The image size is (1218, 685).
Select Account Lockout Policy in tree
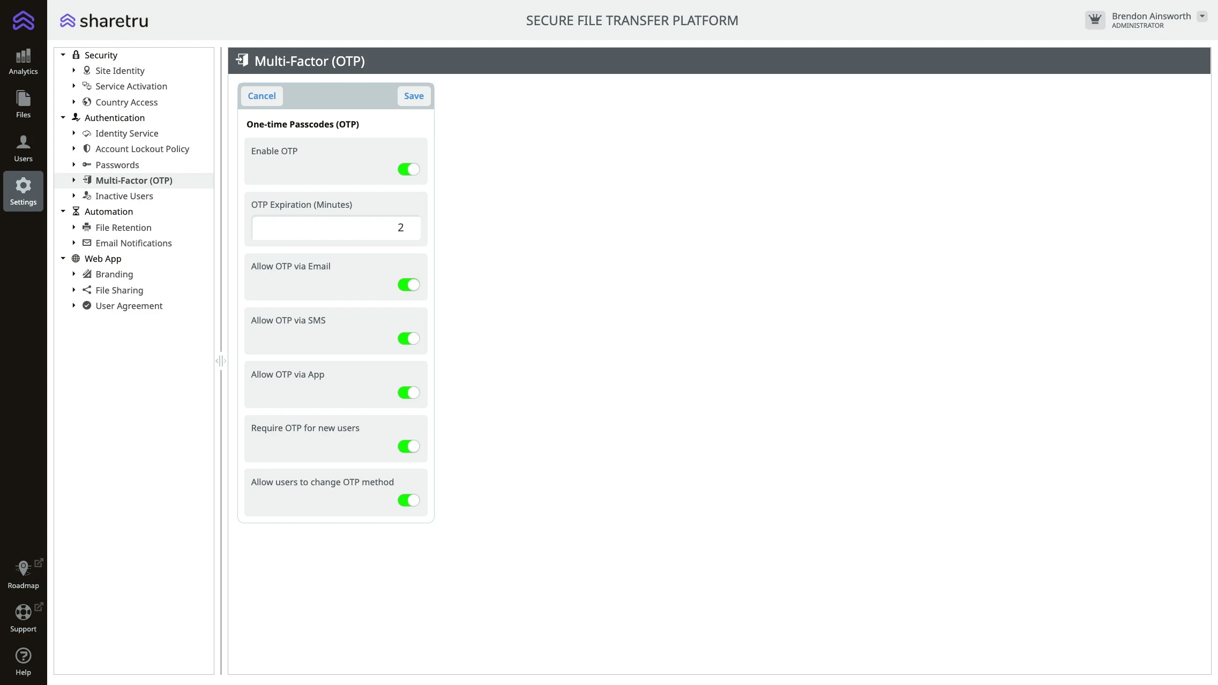(x=142, y=149)
